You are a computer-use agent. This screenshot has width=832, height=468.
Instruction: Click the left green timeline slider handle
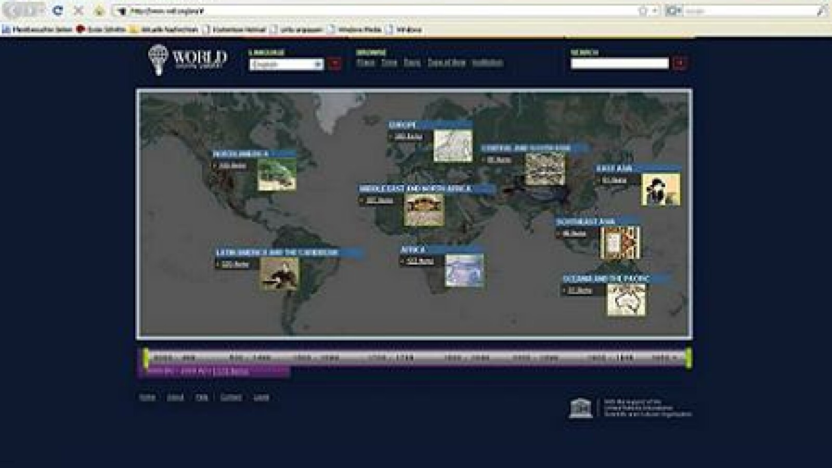coord(146,358)
